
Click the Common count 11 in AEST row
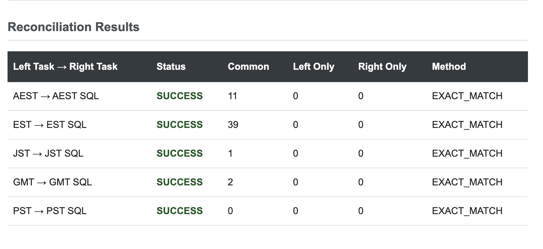point(232,96)
